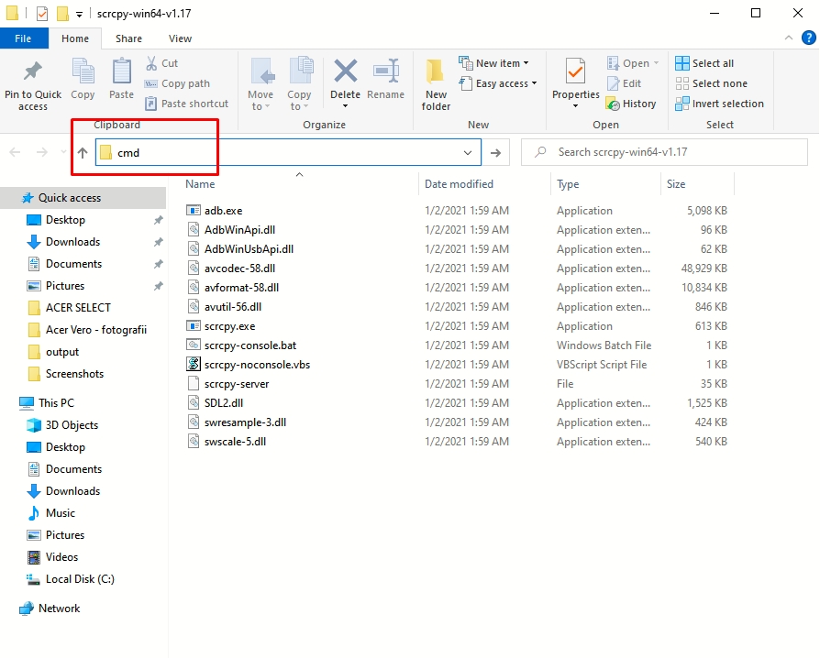Open the Move to menu button

[260, 84]
